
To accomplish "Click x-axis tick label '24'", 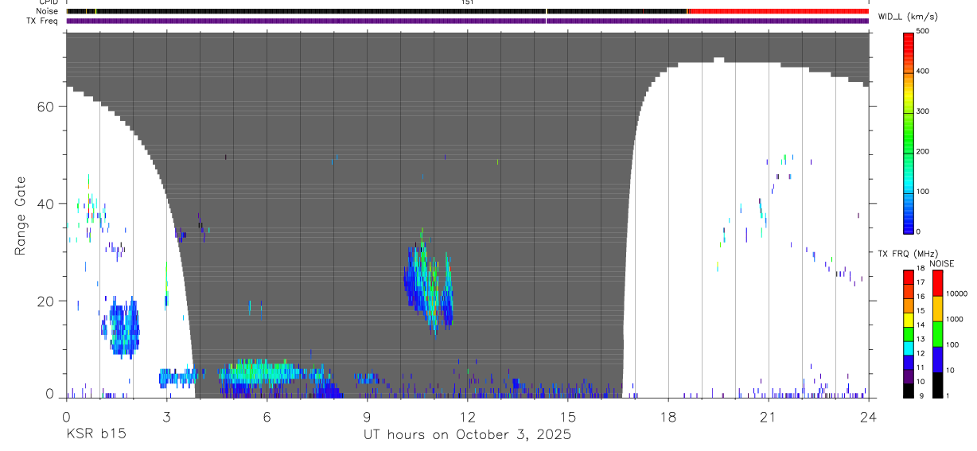I will coord(868,416).
